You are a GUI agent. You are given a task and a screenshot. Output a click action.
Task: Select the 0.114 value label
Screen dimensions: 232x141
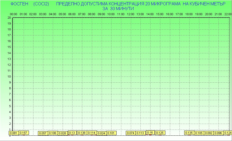92,133
